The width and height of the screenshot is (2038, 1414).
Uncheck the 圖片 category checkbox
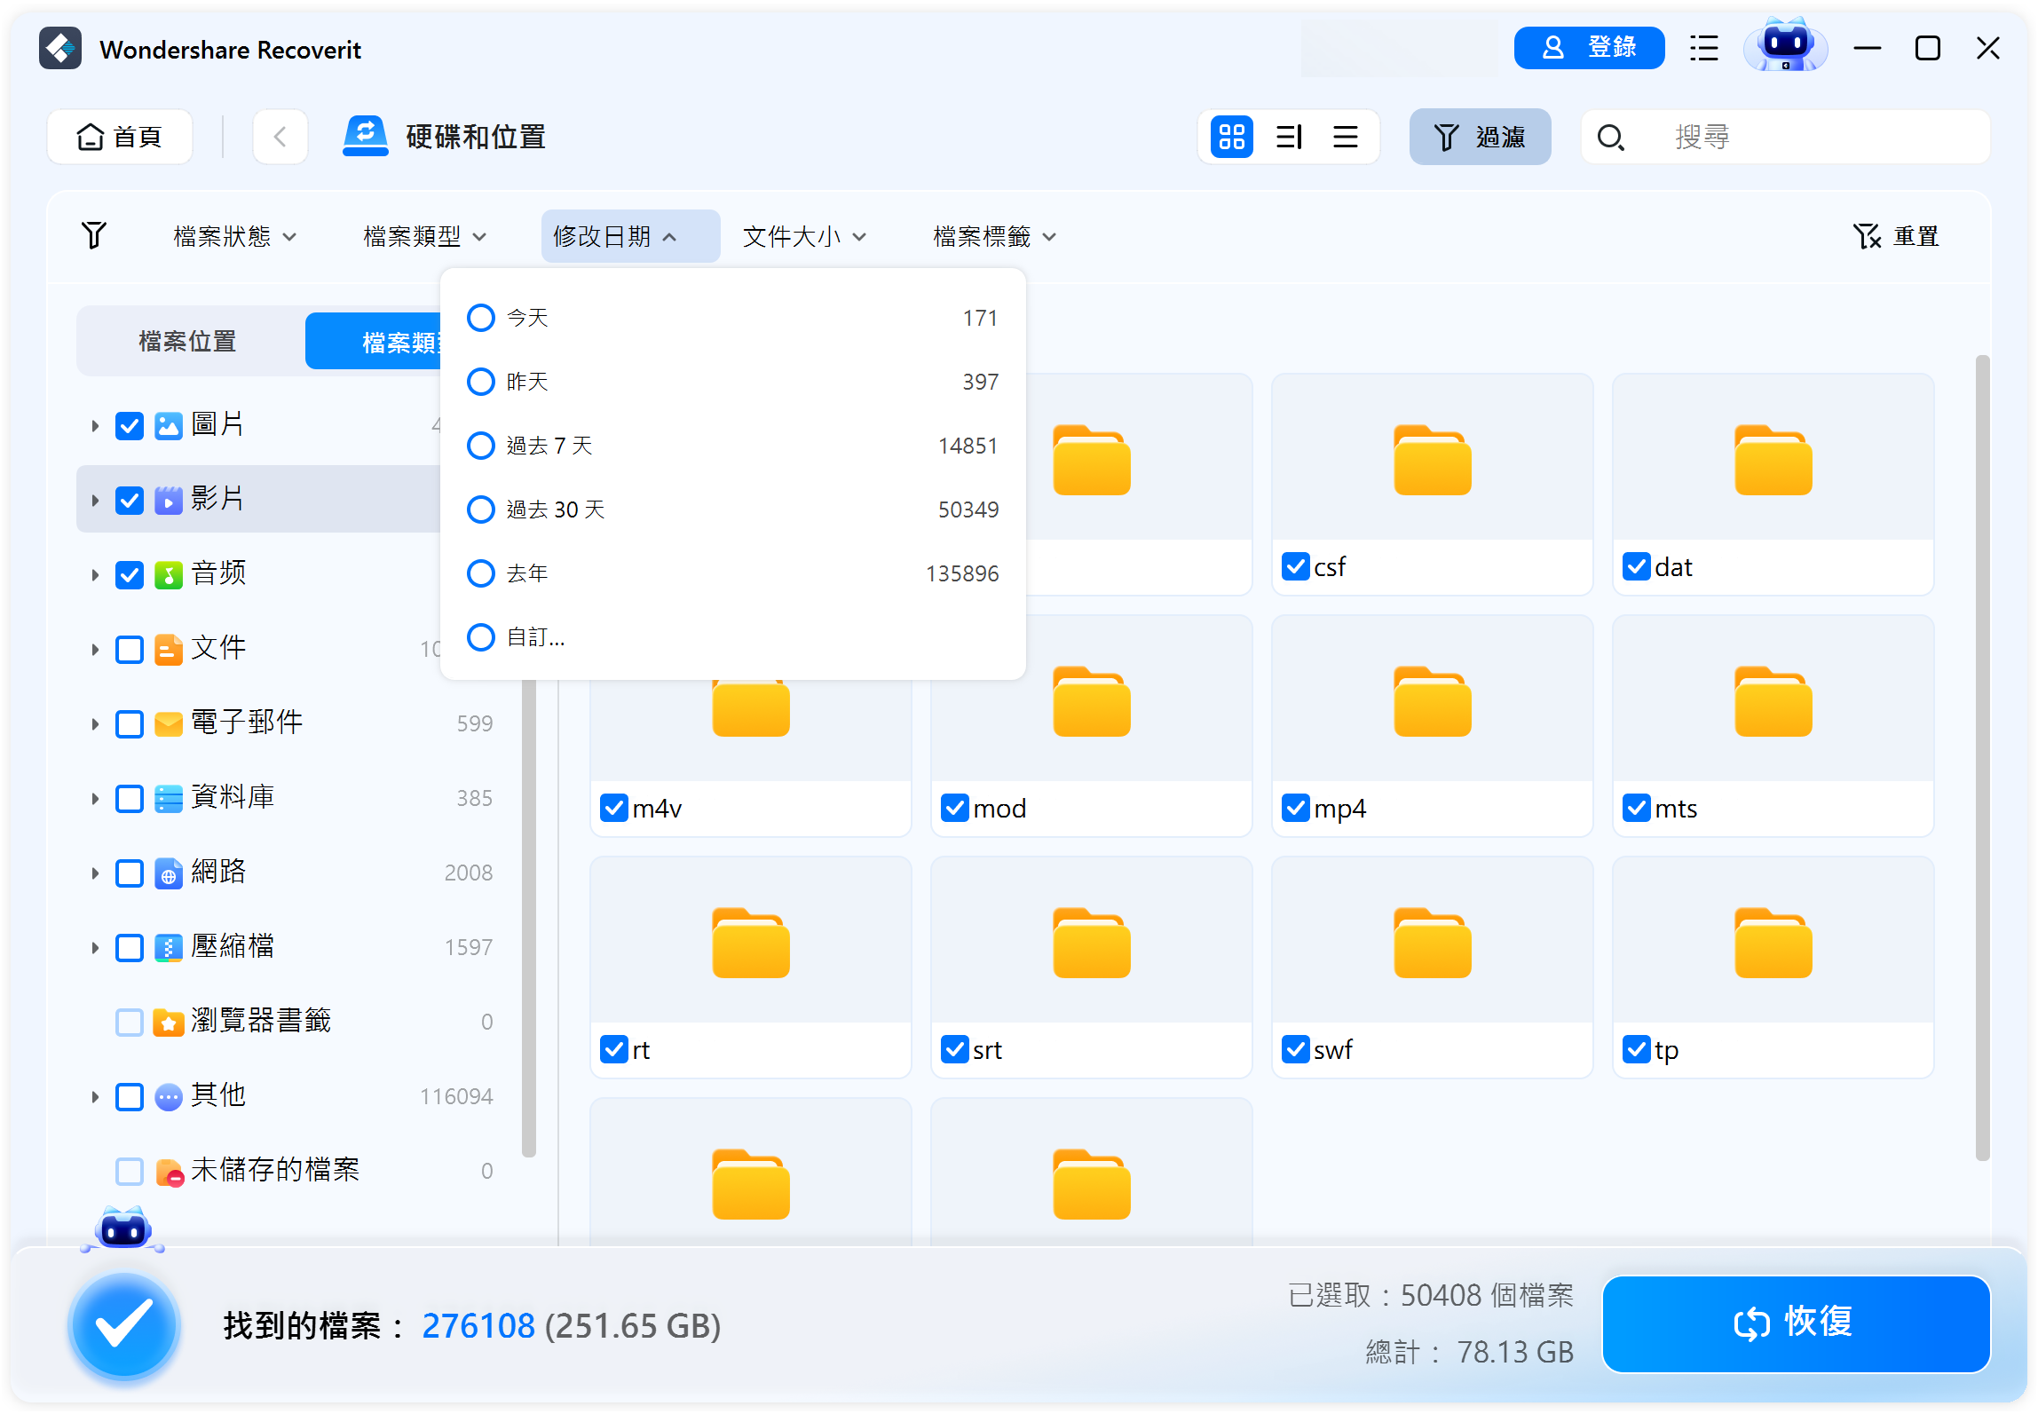(x=130, y=425)
